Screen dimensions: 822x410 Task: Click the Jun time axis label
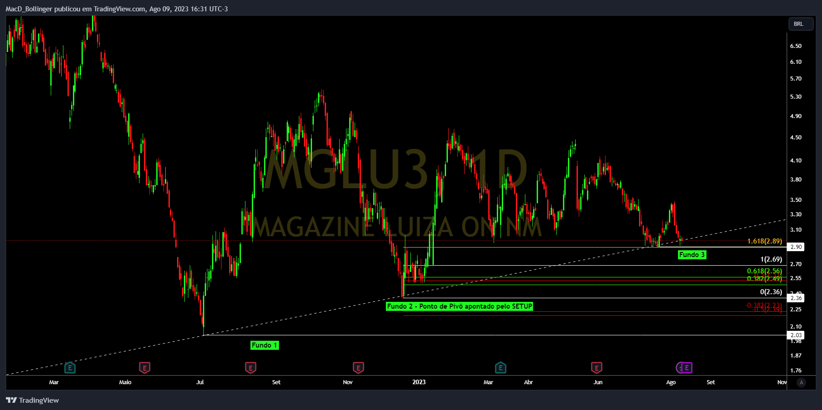(x=598, y=382)
